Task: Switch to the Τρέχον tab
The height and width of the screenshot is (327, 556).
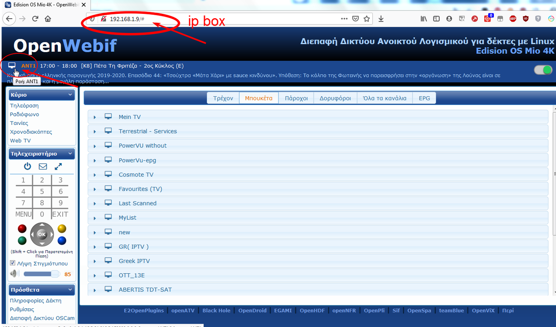Action: (x=223, y=98)
